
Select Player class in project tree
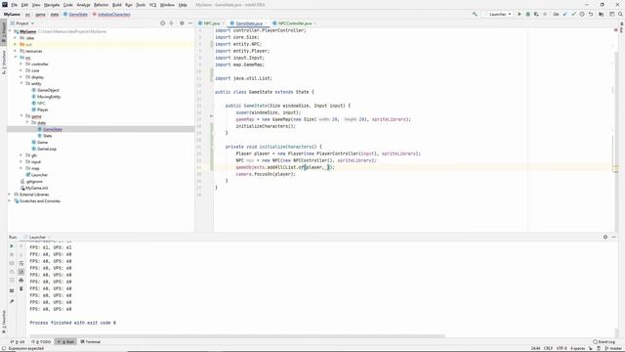42,110
